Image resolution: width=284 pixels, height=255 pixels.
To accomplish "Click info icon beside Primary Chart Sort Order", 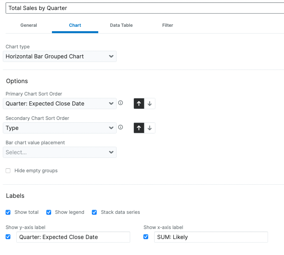I will tap(121, 103).
